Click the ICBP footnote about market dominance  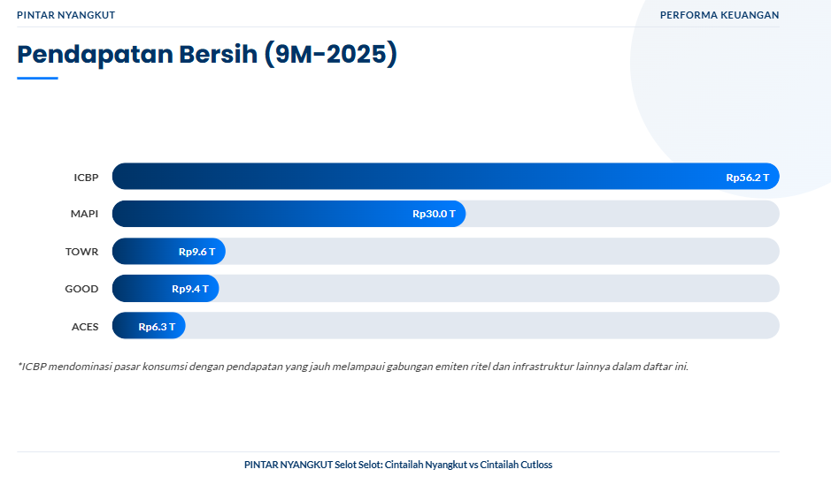pyautogui.click(x=353, y=367)
